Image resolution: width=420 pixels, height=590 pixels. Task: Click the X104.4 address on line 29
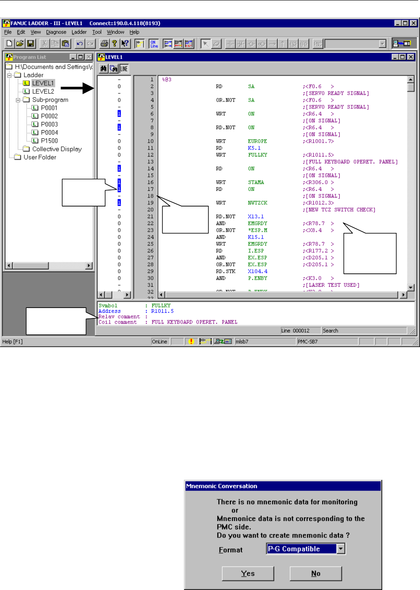[x=257, y=272]
